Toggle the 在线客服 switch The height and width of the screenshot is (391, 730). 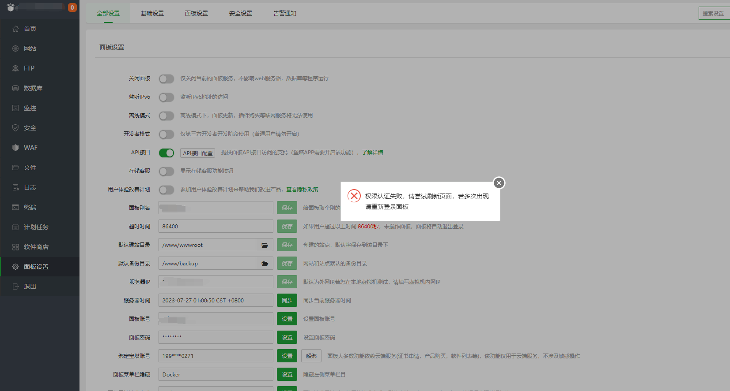pos(166,171)
